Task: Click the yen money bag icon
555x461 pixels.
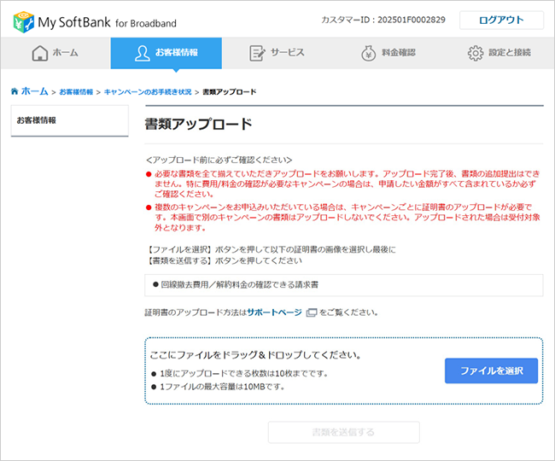Action: click(x=367, y=53)
